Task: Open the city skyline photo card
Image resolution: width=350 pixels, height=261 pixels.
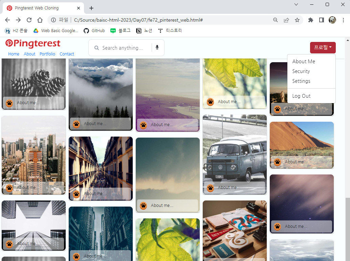Action: pos(34,155)
